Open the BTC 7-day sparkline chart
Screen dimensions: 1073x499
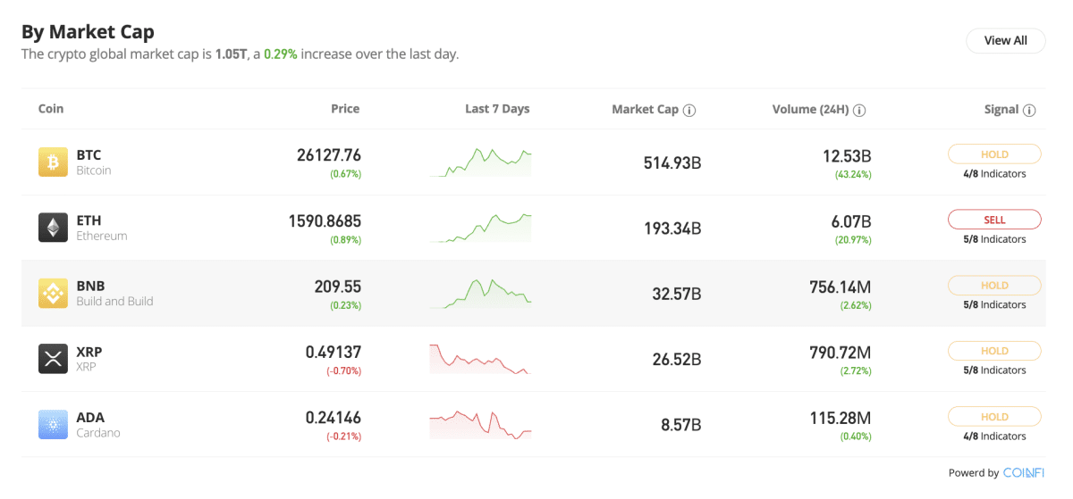(x=480, y=162)
